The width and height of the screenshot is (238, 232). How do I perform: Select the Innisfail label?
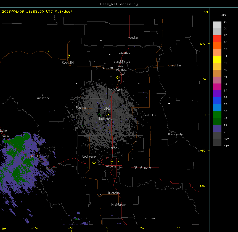pos(115,90)
